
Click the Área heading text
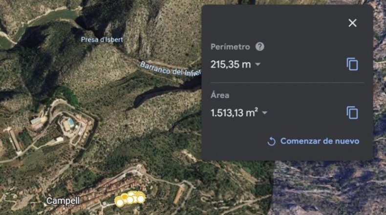click(220, 95)
